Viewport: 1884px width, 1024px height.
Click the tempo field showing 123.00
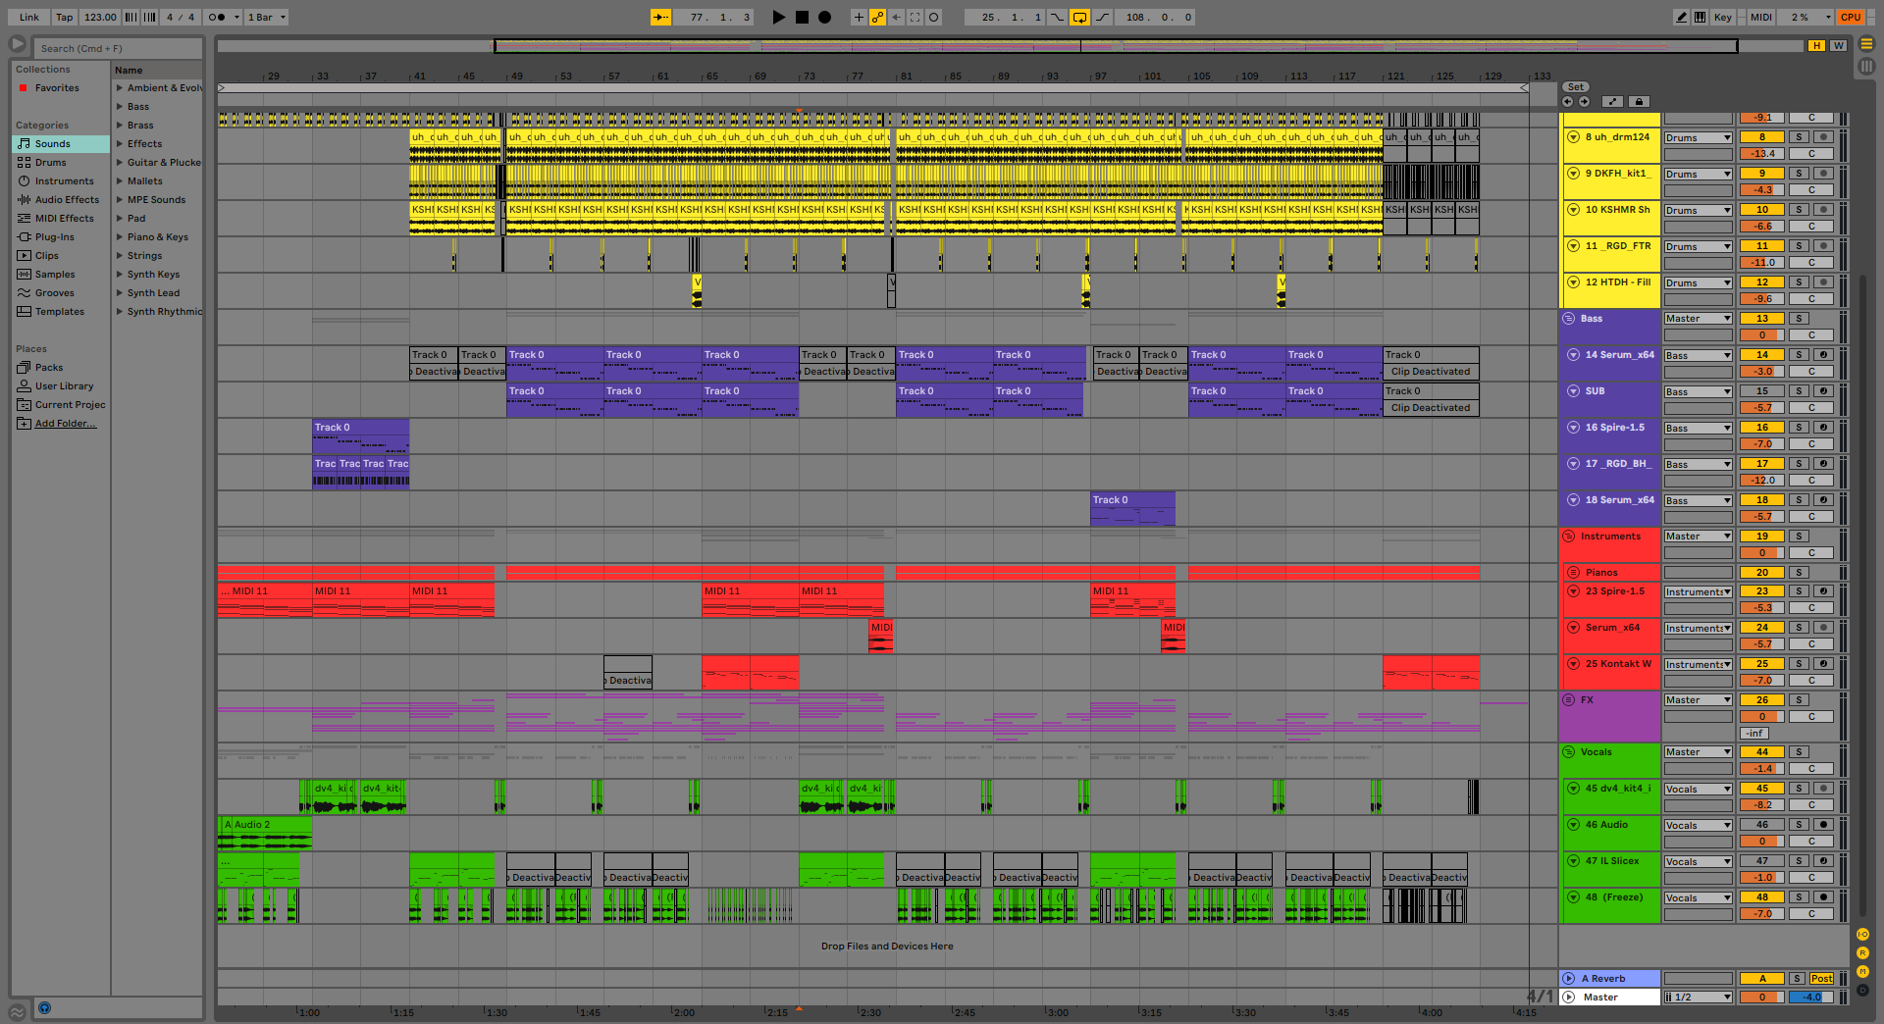tap(100, 17)
